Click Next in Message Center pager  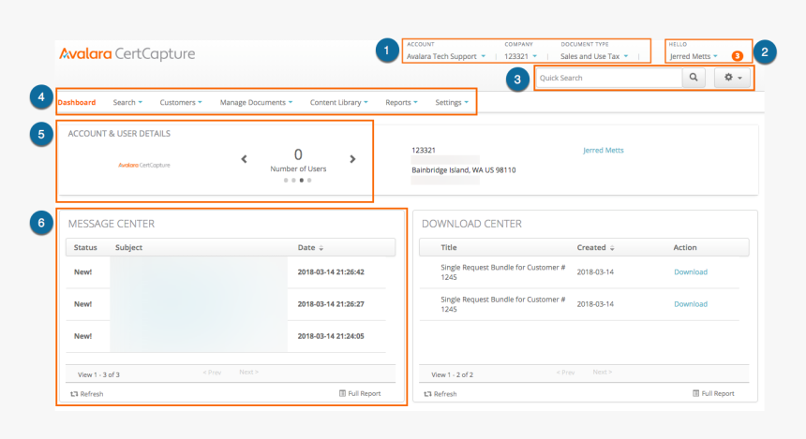pos(248,372)
